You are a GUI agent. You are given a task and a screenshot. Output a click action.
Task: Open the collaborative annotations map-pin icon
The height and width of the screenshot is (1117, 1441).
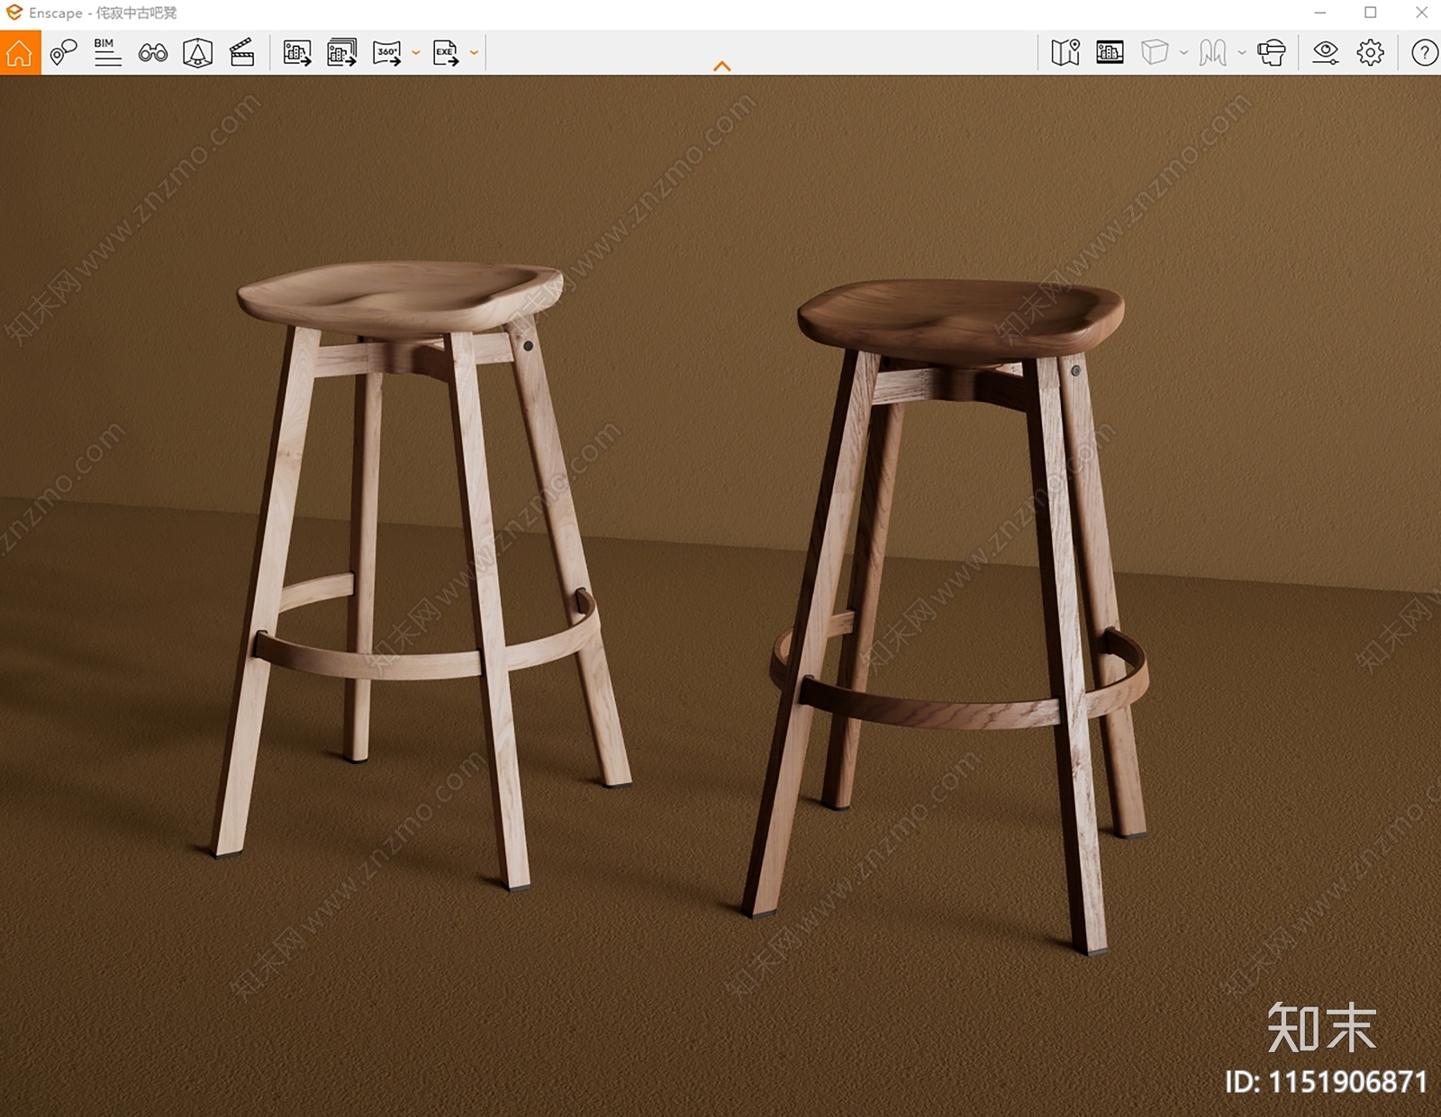(x=63, y=52)
